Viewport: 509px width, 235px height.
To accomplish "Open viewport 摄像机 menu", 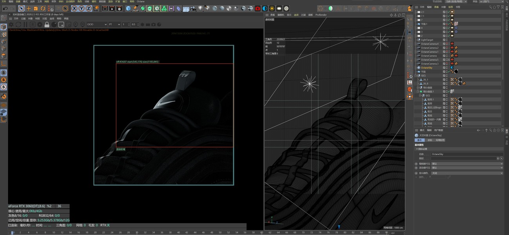I will coord(281,14).
